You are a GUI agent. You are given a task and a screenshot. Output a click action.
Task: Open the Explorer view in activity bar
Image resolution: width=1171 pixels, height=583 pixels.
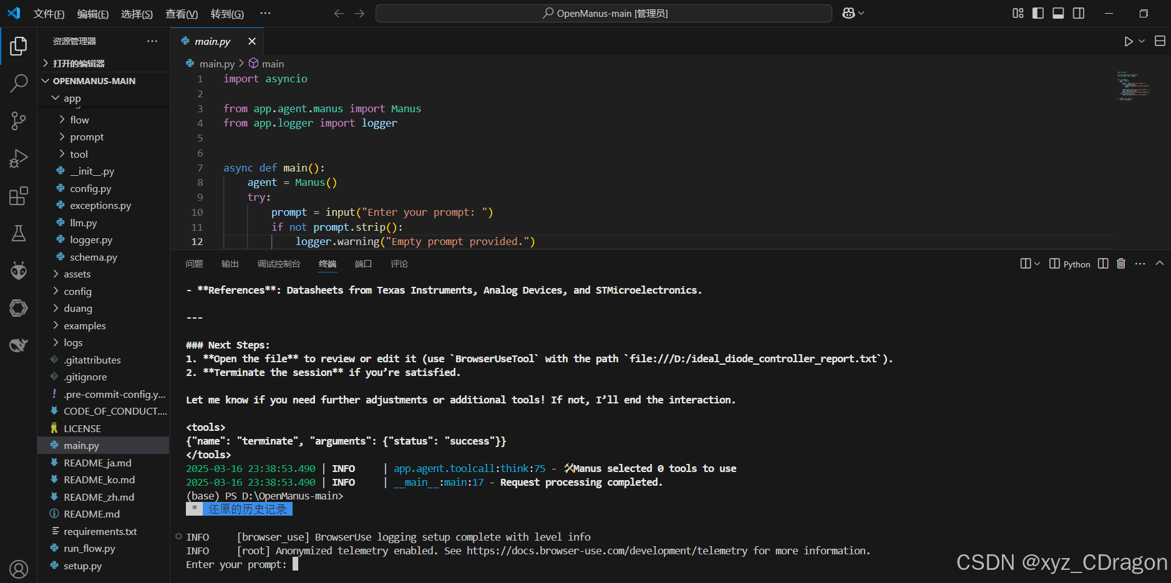coord(19,46)
